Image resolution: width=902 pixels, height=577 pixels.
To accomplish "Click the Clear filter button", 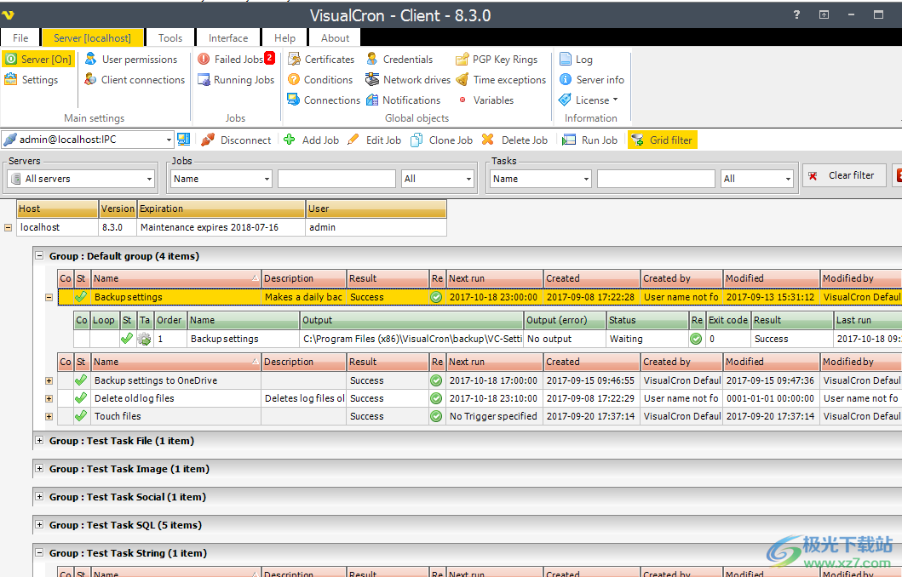I will 843,175.
